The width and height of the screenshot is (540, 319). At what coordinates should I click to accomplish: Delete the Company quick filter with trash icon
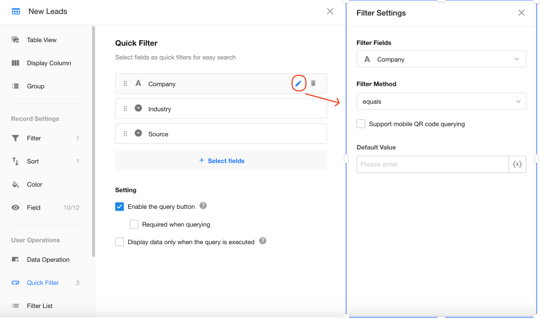[x=313, y=83]
